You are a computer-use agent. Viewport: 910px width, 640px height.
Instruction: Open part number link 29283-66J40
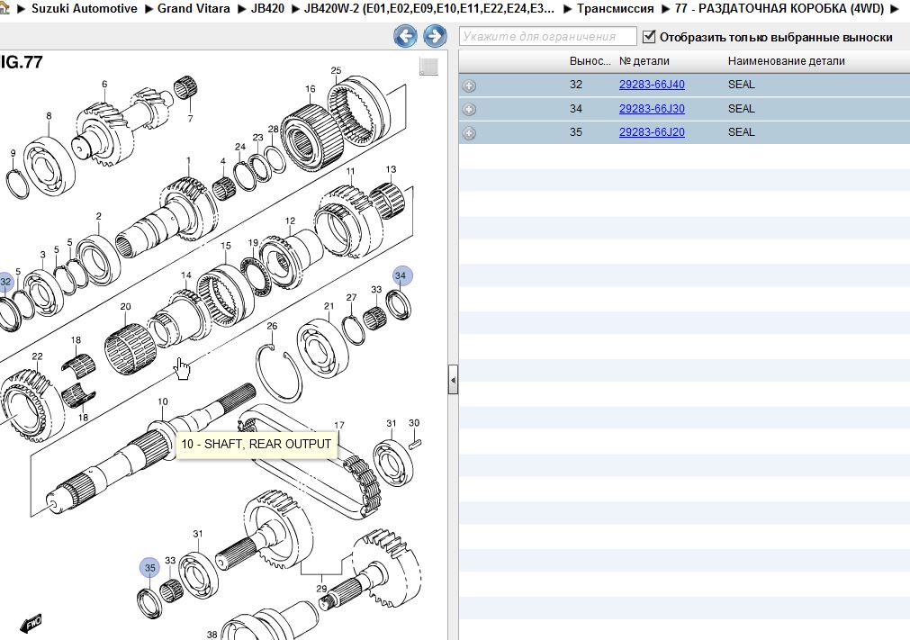[652, 85]
